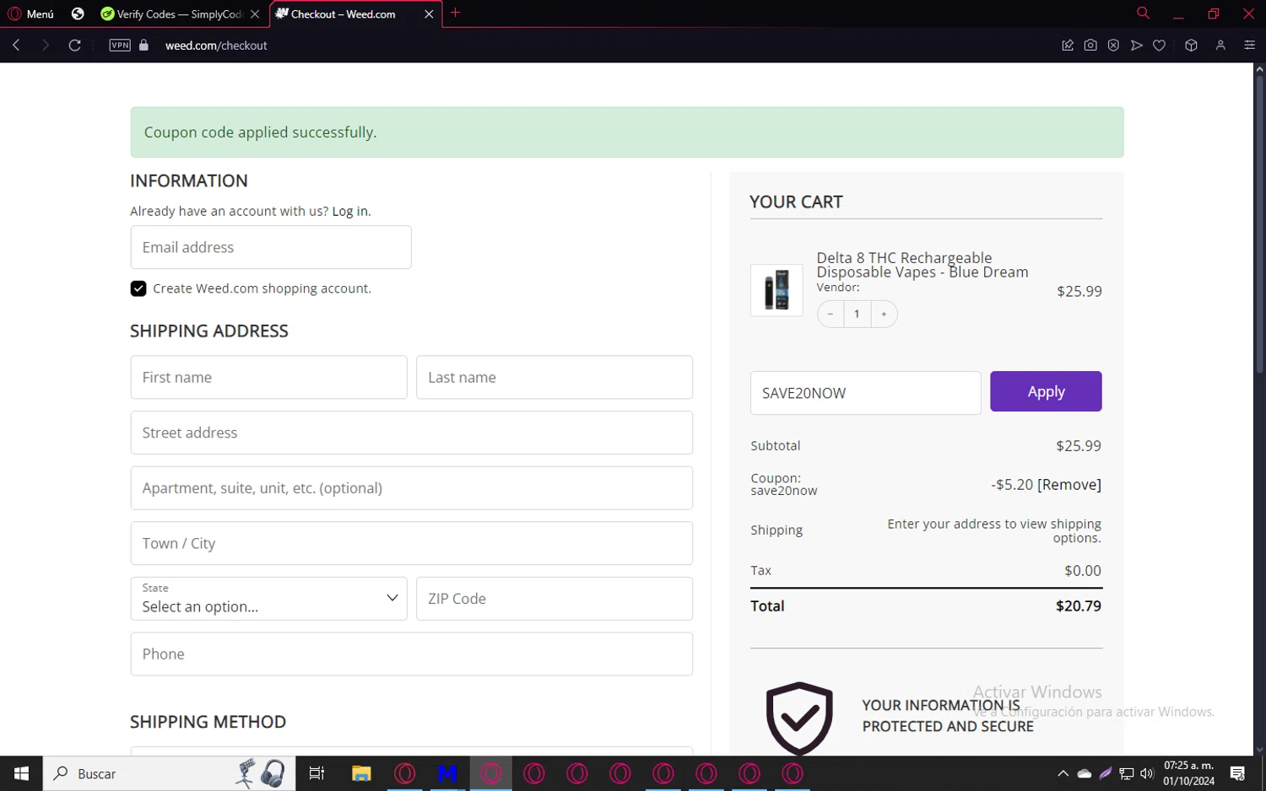Click the Apply coupon button
Screen dimensions: 1266x791
[1046, 391]
